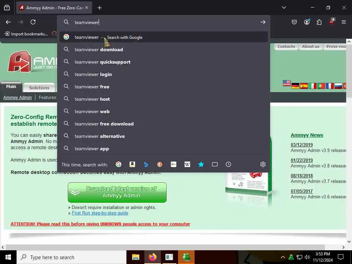
Task: Click the Ammyy Admin submenu link
Action: point(18,97)
